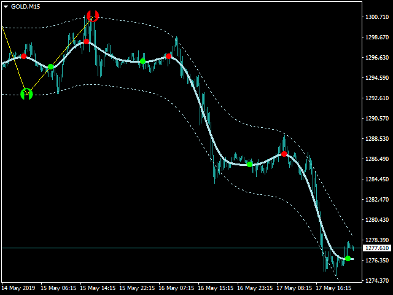Click the 16 May 15:15 time label

click(x=216, y=288)
